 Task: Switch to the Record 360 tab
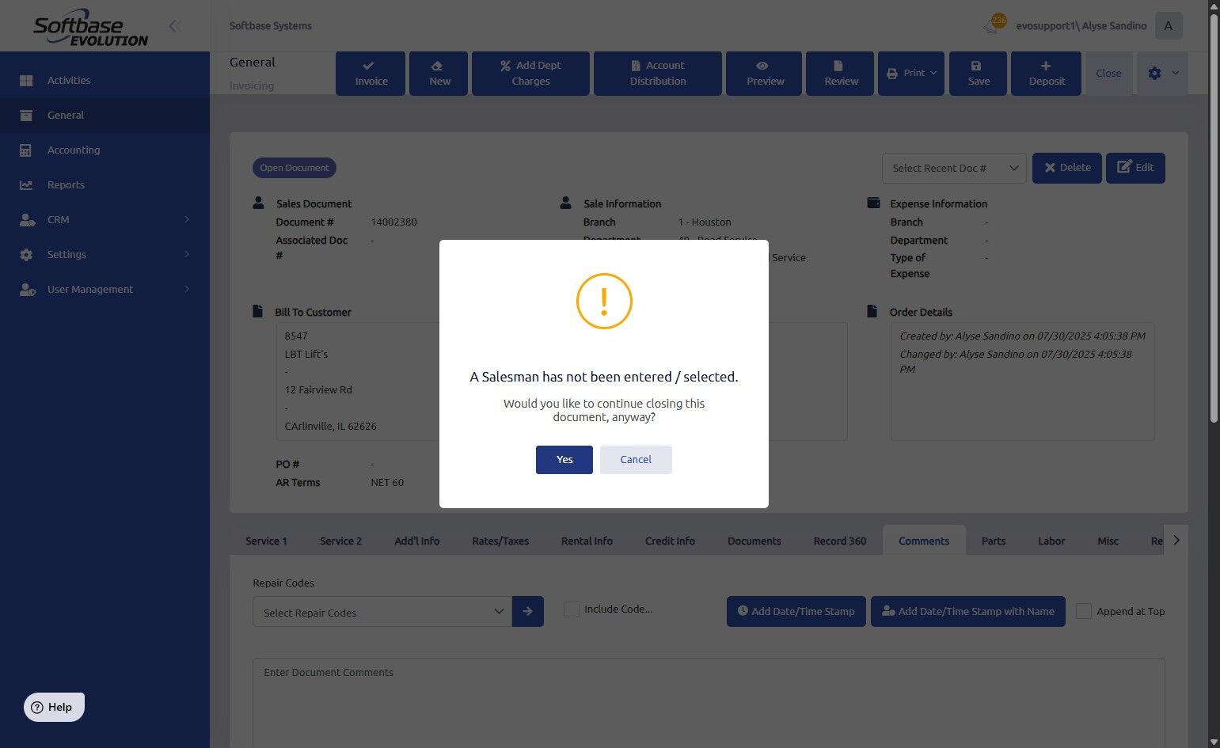[840, 541]
